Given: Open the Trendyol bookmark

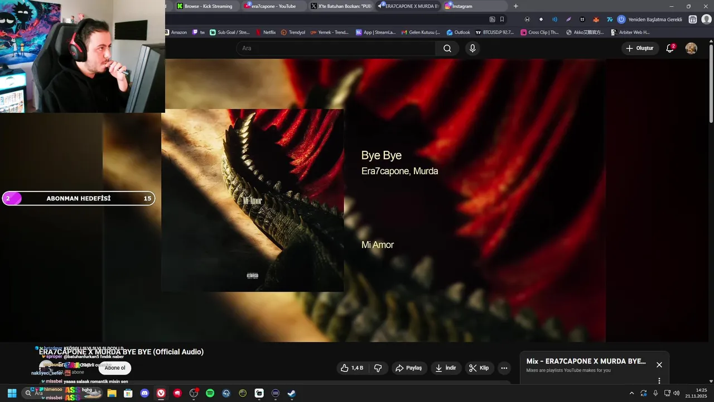Looking at the screenshot, I should pyautogui.click(x=293, y=32).
